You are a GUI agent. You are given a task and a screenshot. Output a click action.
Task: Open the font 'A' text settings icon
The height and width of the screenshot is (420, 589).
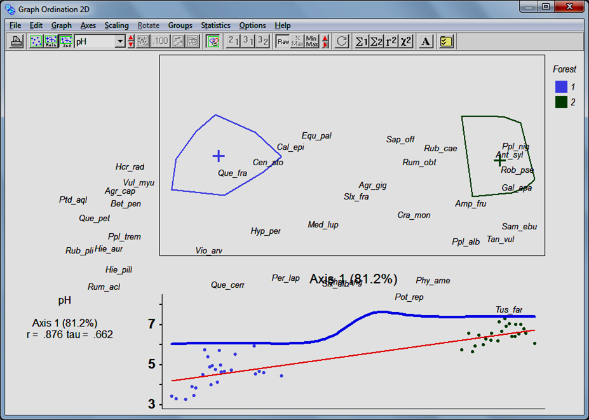coord(426,41)
